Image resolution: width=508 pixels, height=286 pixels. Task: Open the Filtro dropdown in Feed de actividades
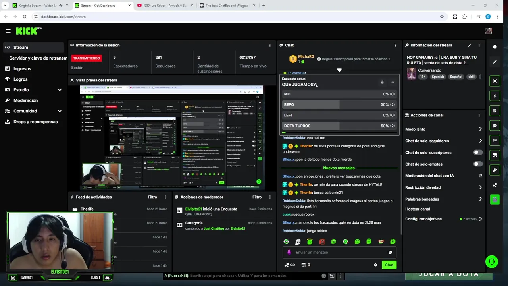[x=152, y=197]
